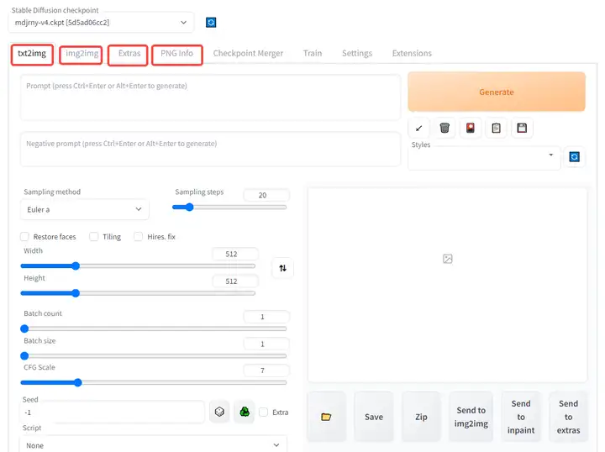The height and width of the screenshot is (452, 605).
Task: Click Send to inpaint
Action: coord(521,417)
